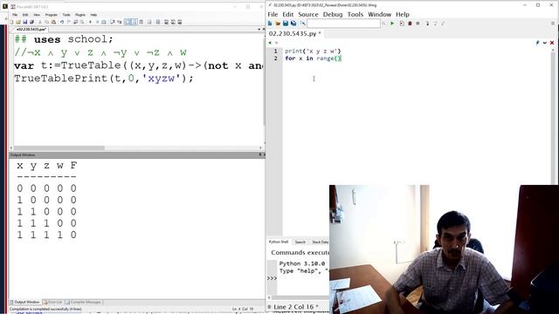Click the highlighted toggle button in PascalABC toolbar
Screen dimensions: 559x314
pos(128,22)
